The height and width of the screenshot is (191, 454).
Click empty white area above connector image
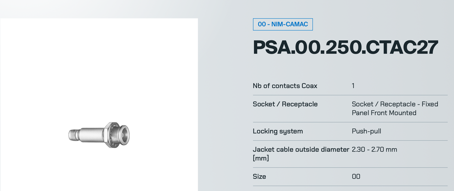(x=99, y=63)
